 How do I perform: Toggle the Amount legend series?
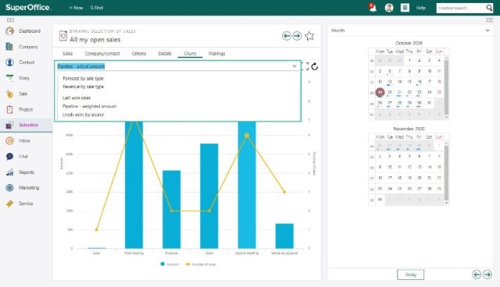pyautogui.click(x=170, y=264)
